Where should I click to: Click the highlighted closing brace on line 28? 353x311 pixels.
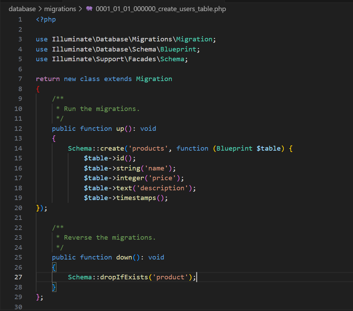click(54, 287)
